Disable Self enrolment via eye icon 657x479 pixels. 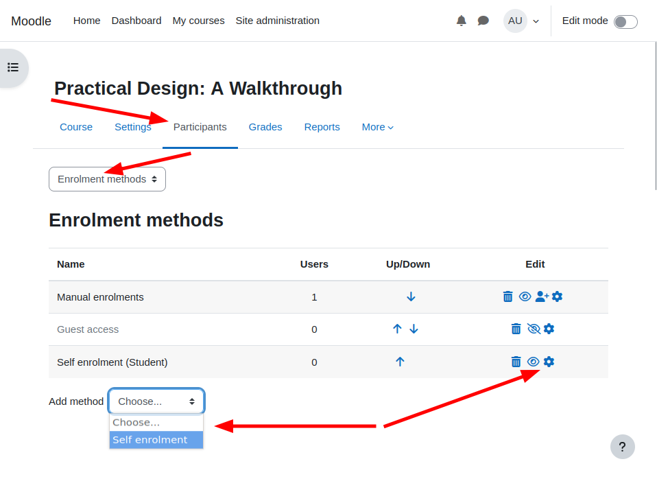point(533,362)
